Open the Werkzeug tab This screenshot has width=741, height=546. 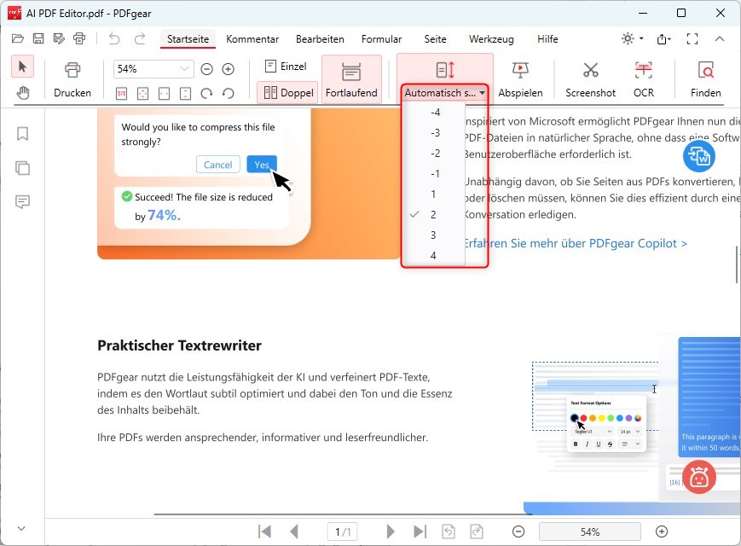click(491, 39)
